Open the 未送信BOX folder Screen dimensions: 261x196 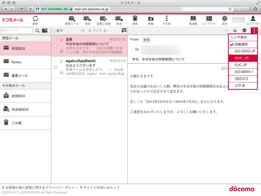point(25,109)
